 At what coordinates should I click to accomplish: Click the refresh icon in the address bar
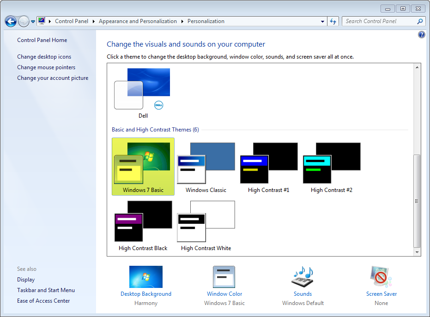pos(333,21)
